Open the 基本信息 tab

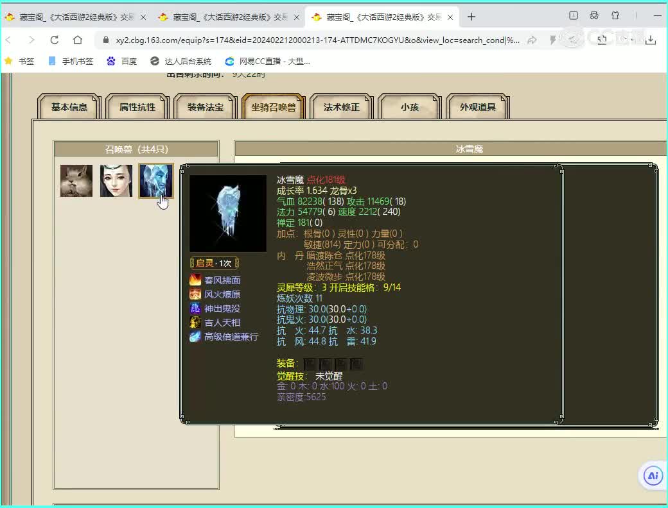69,106
